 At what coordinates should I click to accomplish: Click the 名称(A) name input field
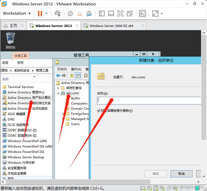click(149, 100)
